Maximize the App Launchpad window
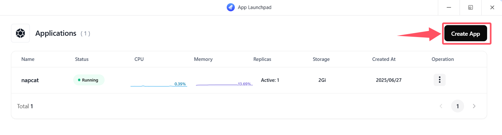 [471, 7]
